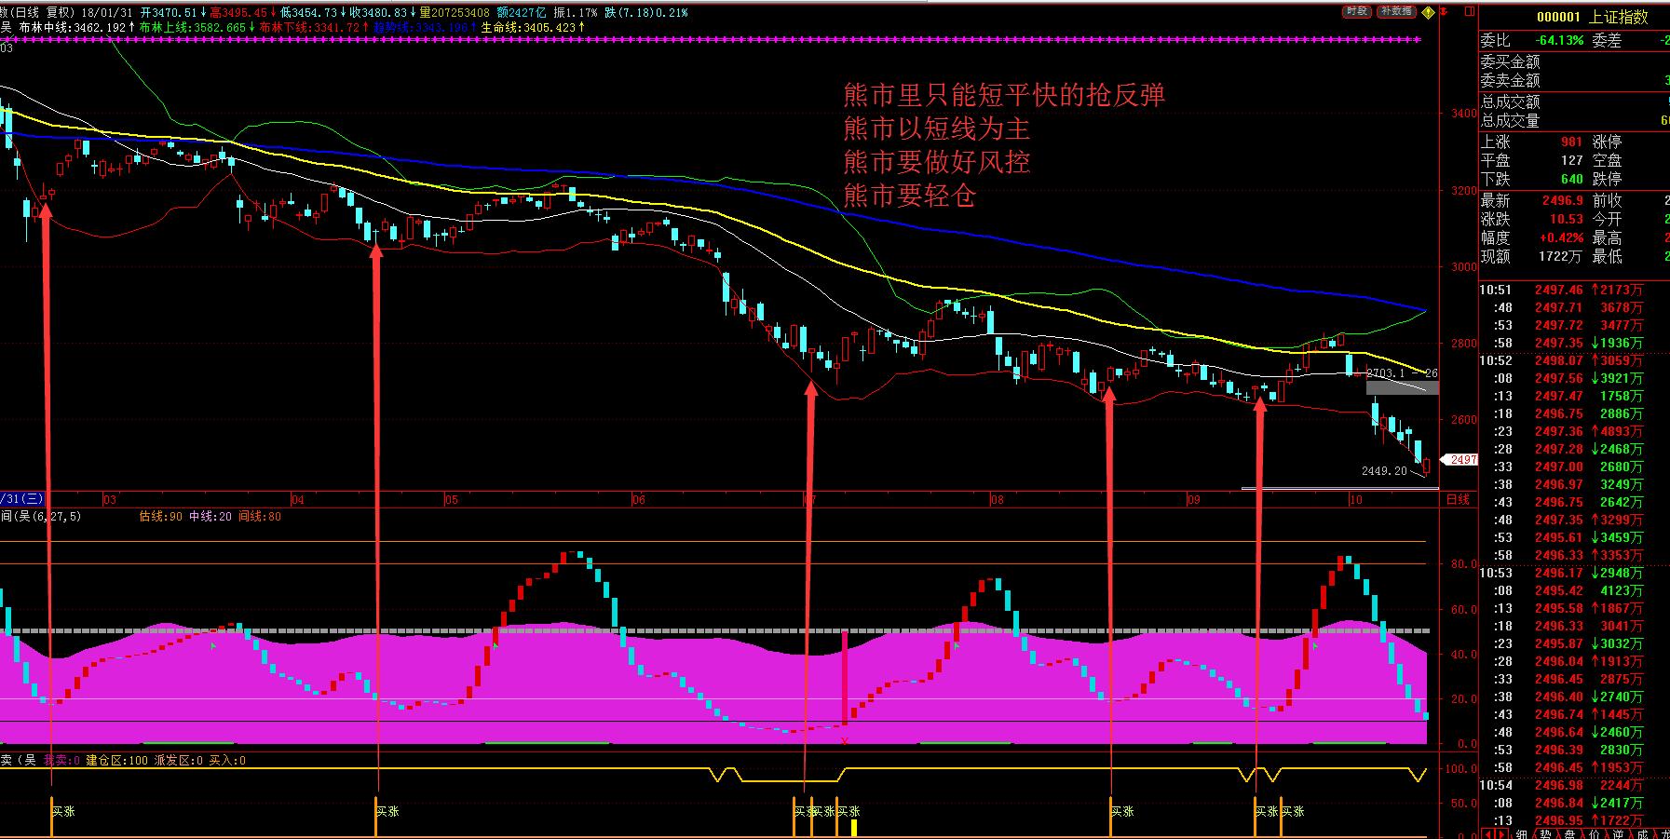The height and width of the screenshot is (839, 1670).
Task: Select the 价 tab
Action: point(1595,833)
